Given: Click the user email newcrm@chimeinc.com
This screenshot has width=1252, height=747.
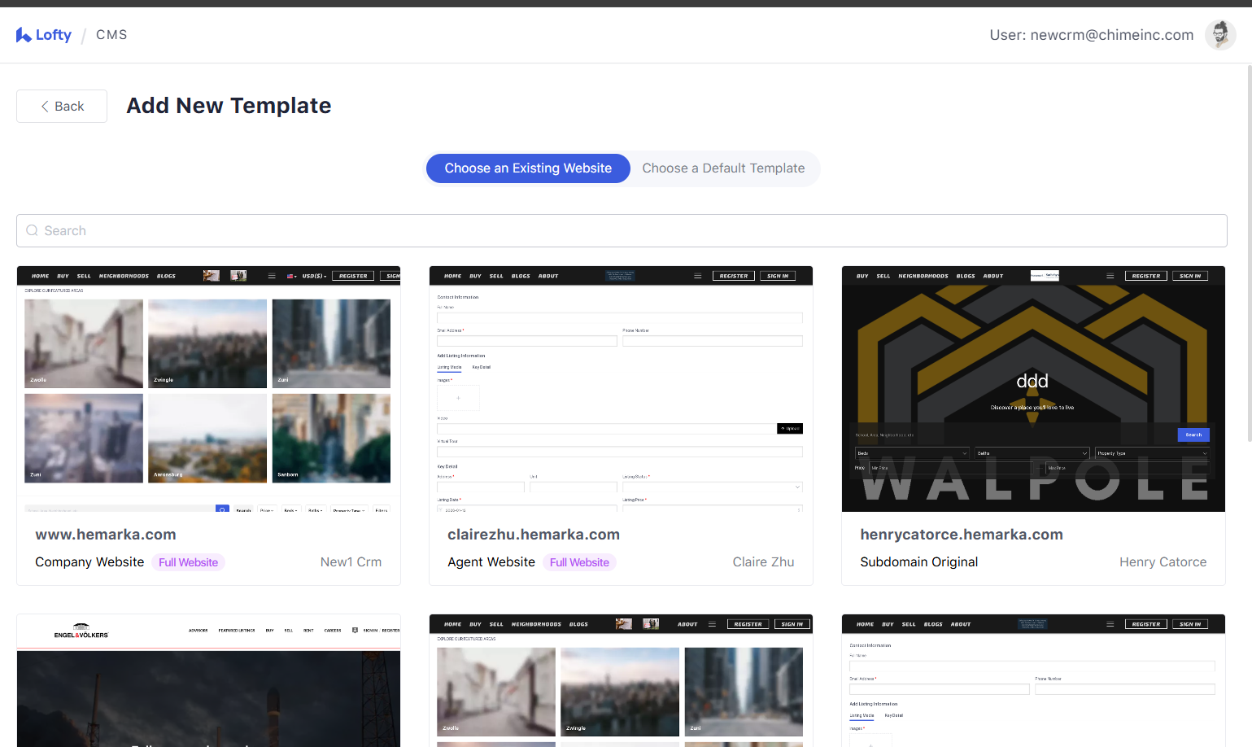Looking at the screenshot, I should click(x=1111, y=35).
